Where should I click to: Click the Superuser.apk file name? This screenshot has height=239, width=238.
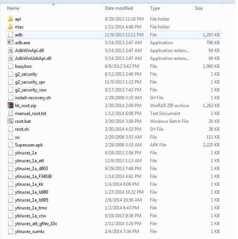point(29,145)
